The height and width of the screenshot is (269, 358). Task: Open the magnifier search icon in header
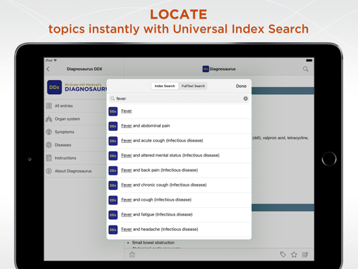[x=305, y=69]
